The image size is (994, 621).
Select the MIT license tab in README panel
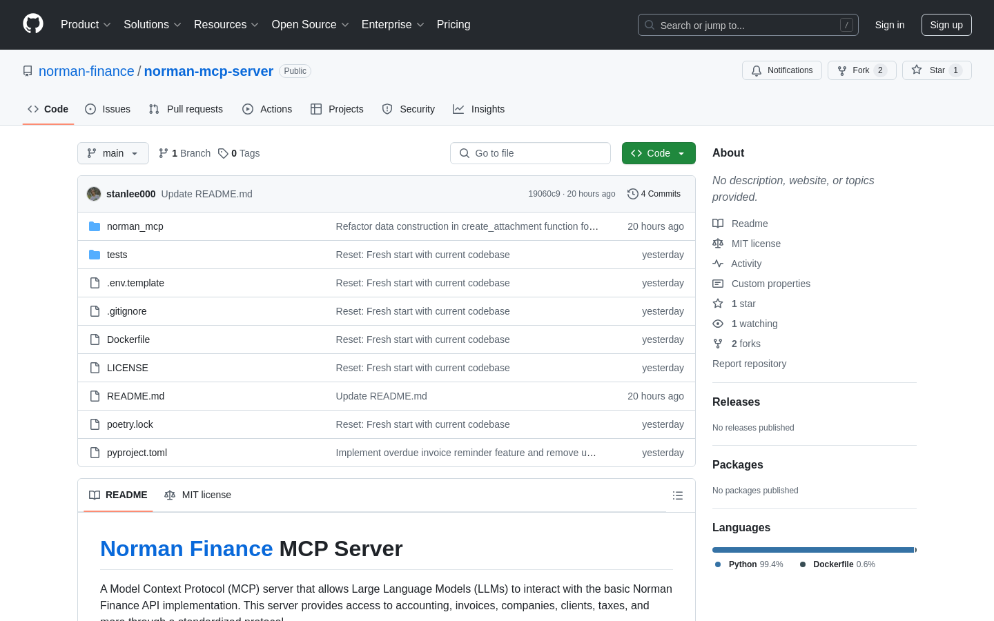197,495
